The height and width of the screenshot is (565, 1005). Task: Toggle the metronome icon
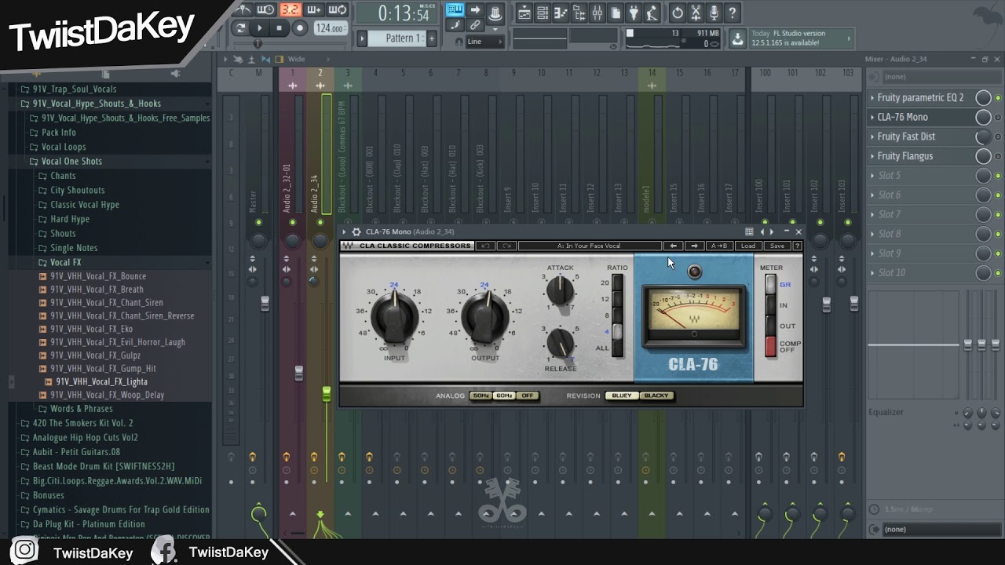[244, 10]
